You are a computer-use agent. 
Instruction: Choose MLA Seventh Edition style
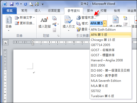pos(111,81)
